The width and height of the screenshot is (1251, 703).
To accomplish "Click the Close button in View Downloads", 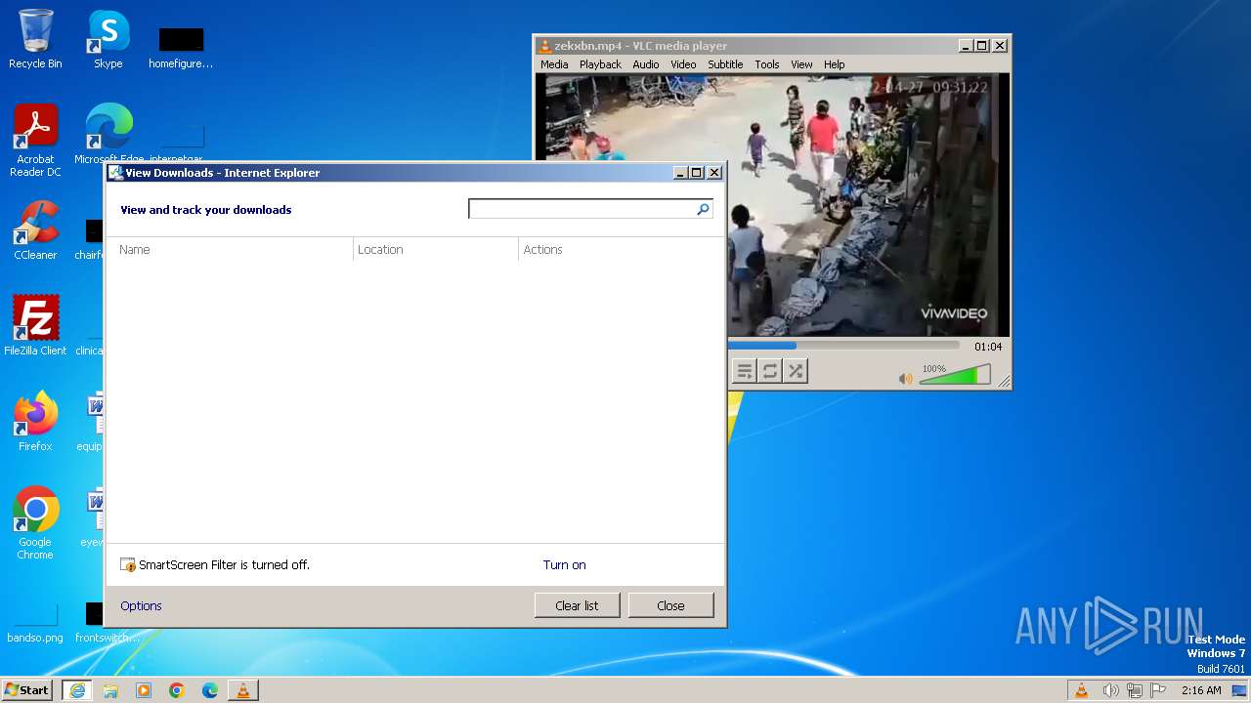I will tap(670, 605).
